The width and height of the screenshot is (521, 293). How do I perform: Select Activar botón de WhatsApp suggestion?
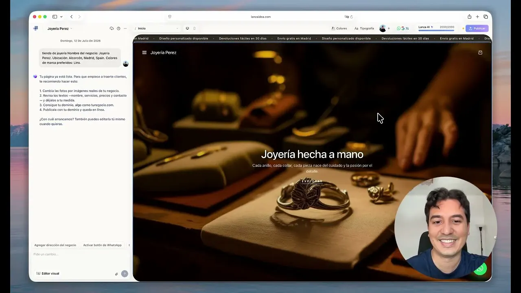[103, 245]
